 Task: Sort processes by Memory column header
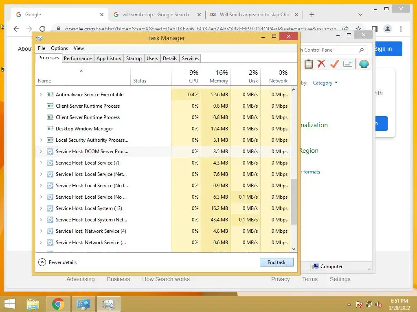216,76
